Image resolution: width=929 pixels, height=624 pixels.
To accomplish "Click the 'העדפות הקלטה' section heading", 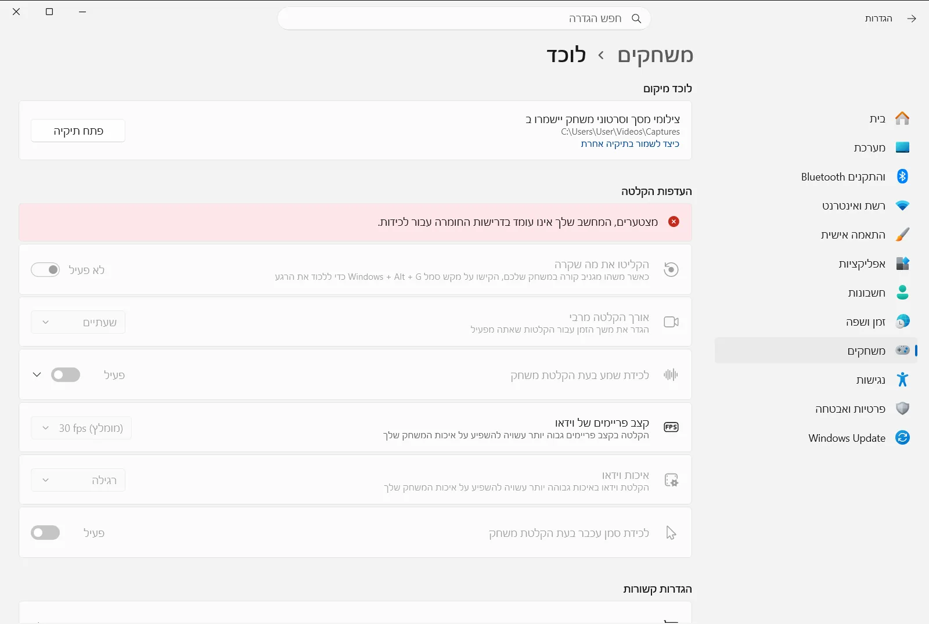I will pos(656,192).
